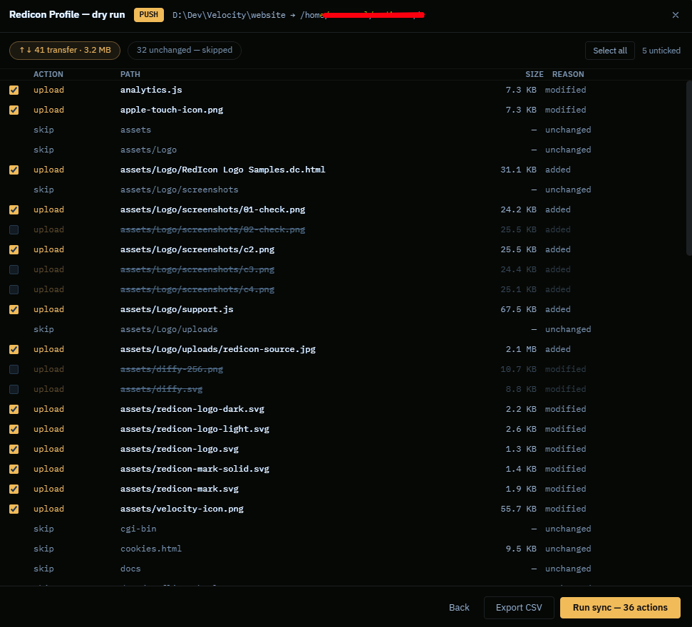Click the Select all button
The image size is (692, 627).
pyautogui.click(x=609, y=51)
